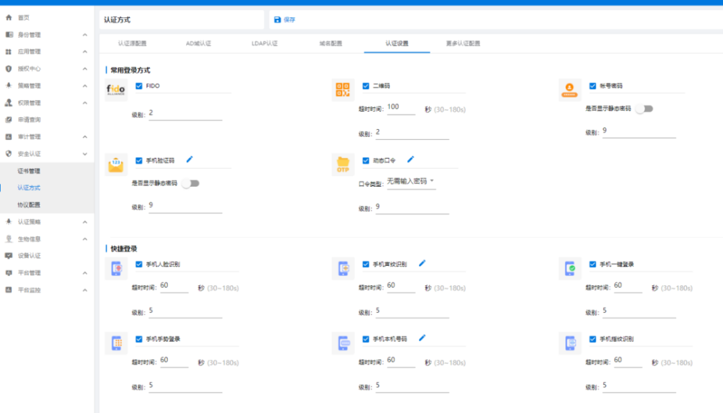Screen dimensions: 723x413
Task: Uncheck the FIDO checkbox
Action: pos(137,86)
